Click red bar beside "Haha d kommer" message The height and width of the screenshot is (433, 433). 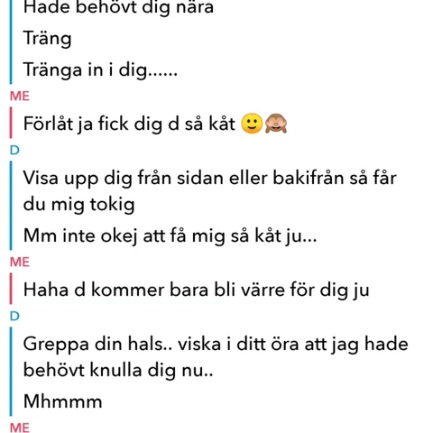click(11, 289)
